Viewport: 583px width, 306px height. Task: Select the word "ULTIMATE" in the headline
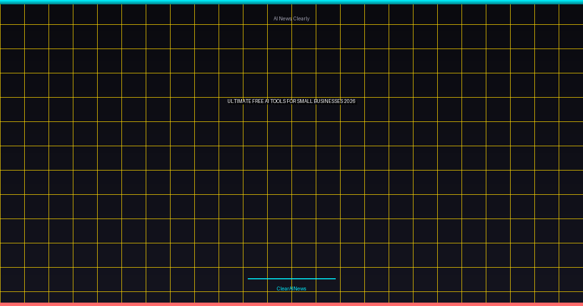[239, 101]
